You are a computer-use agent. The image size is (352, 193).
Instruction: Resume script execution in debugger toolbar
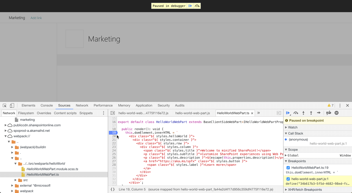(288, 113)
